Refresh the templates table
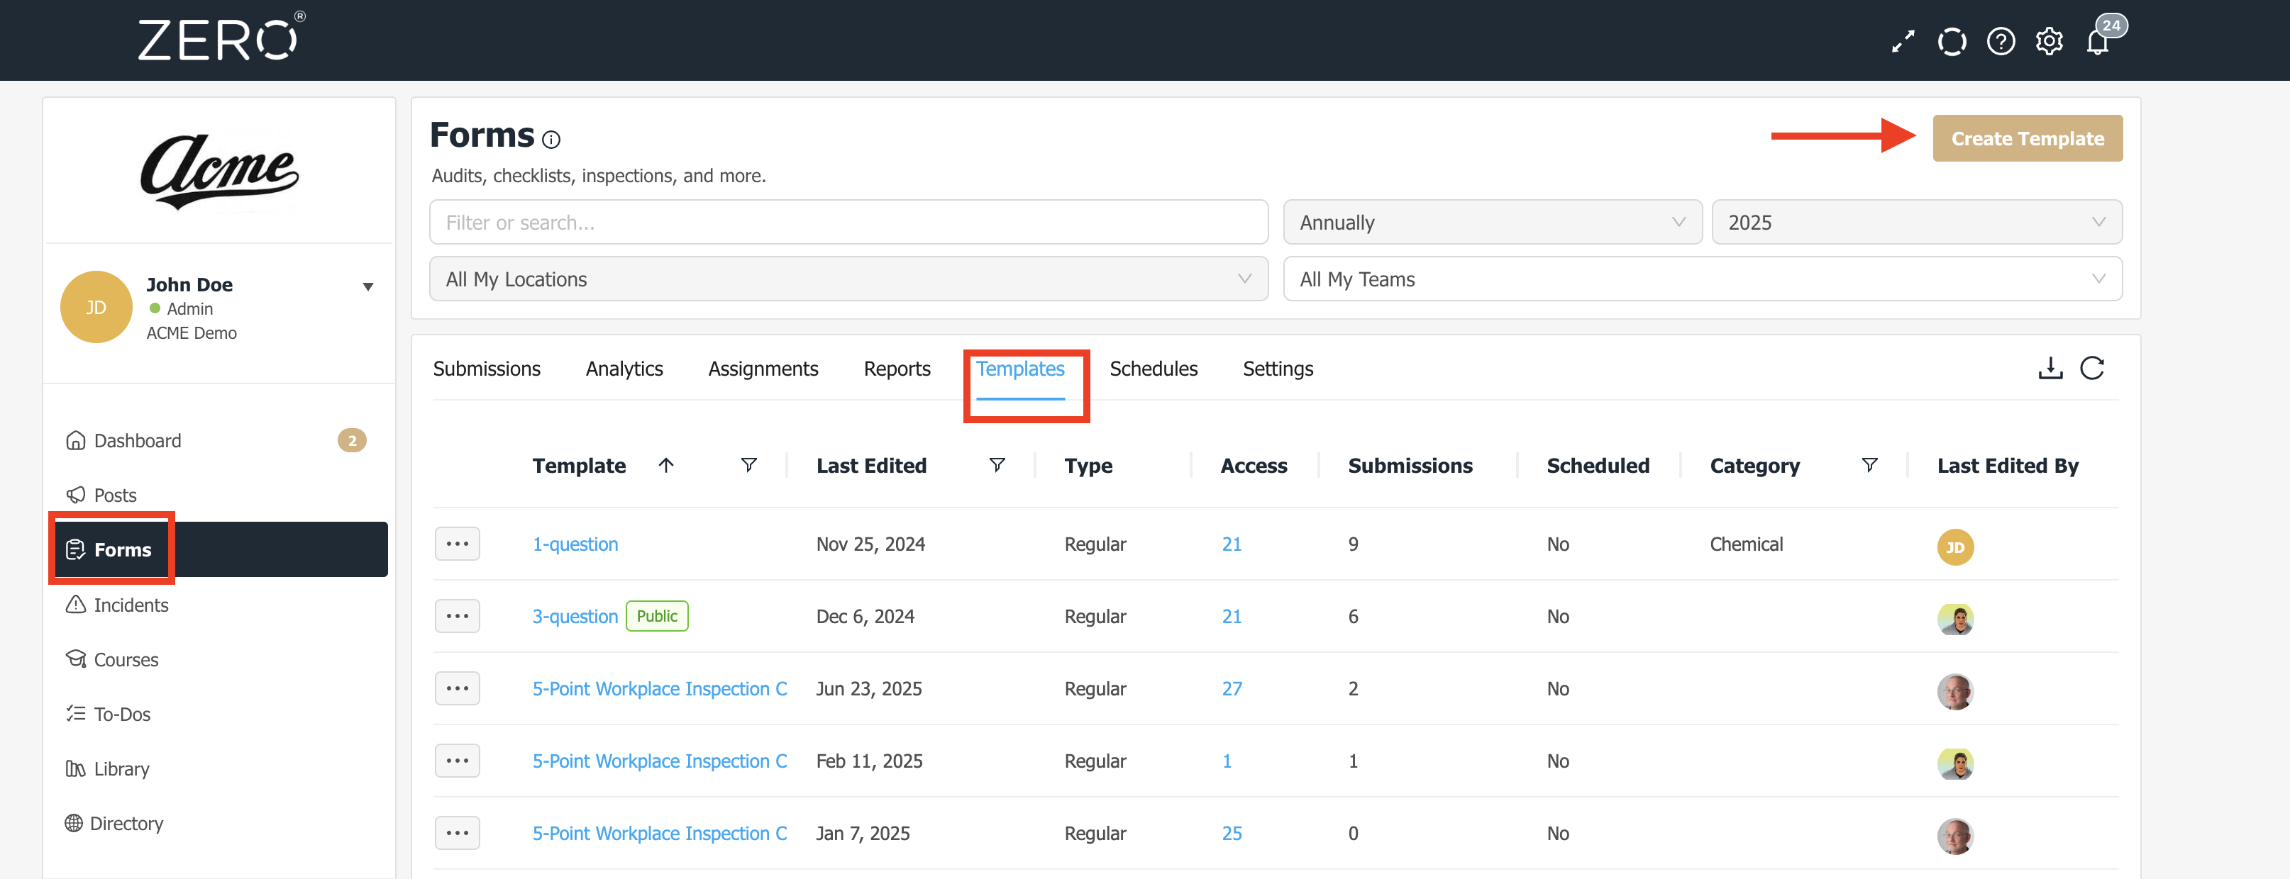2290x879 pixels. point(2092,369)
